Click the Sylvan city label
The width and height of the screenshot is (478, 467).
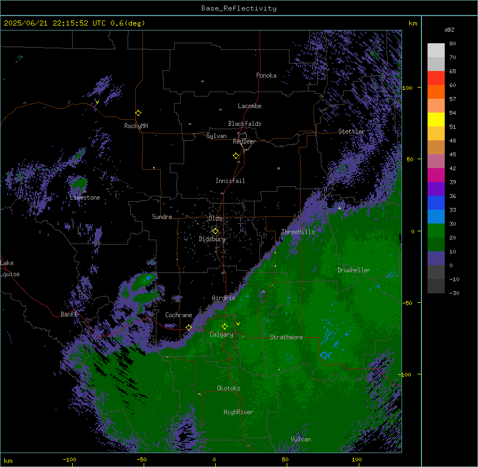tap(216, 136)
